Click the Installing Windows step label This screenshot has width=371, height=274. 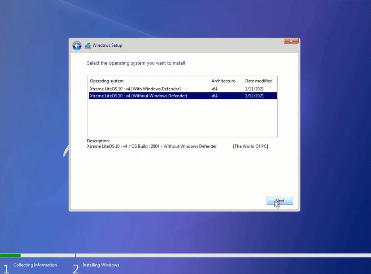click(x=100, y=265)
